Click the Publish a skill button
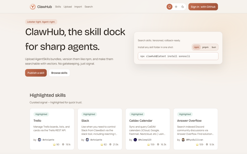 pos(36,73)
